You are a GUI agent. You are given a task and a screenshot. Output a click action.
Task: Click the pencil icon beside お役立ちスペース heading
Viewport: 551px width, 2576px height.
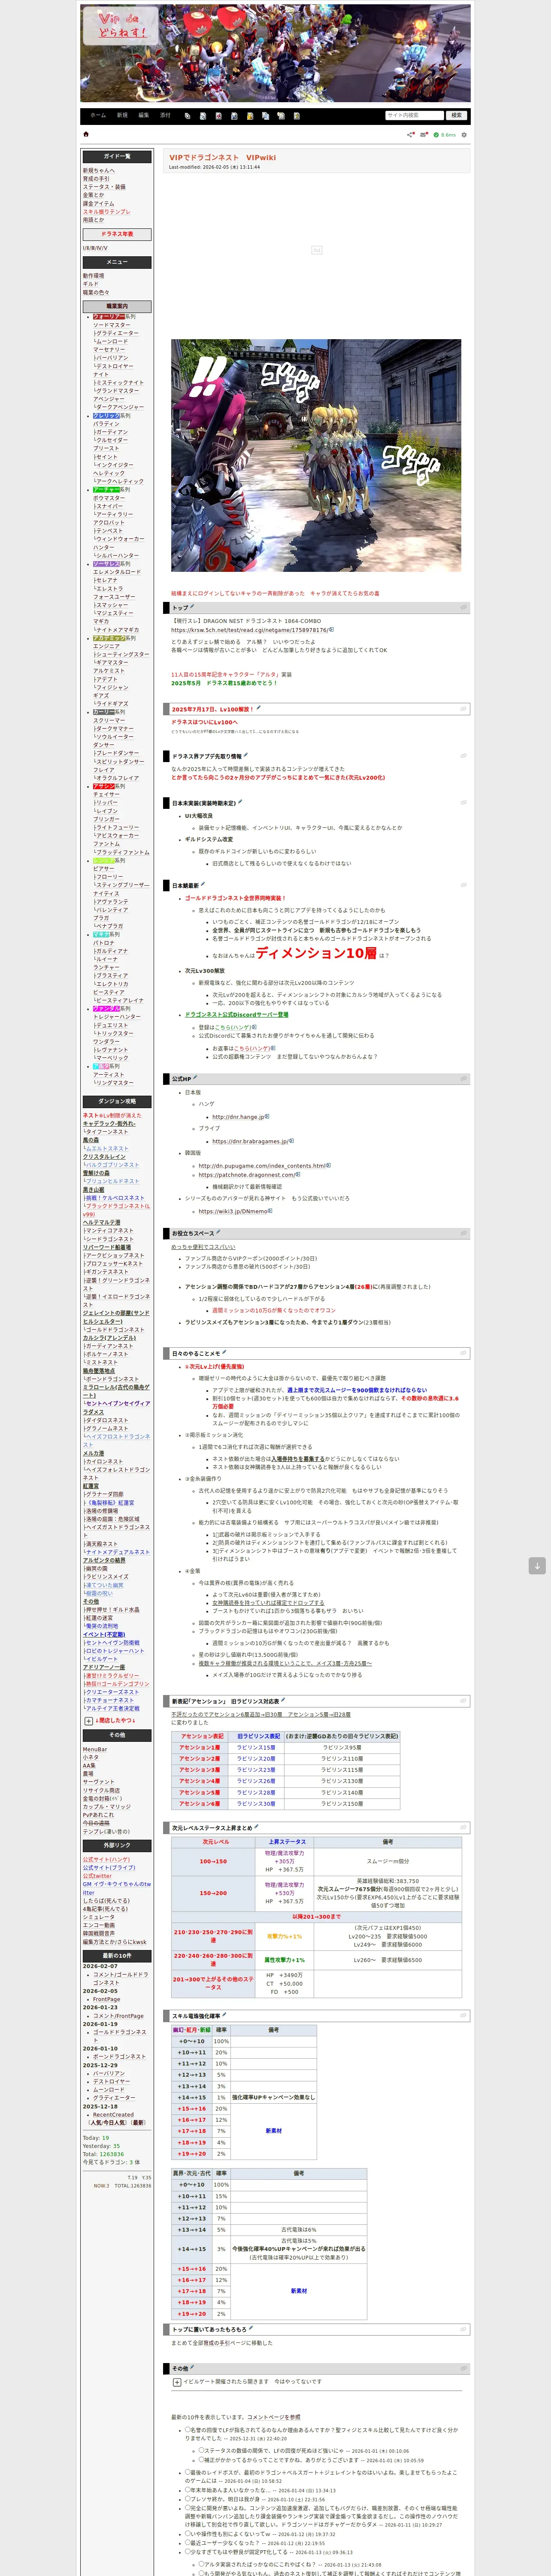coord(218,1232)
